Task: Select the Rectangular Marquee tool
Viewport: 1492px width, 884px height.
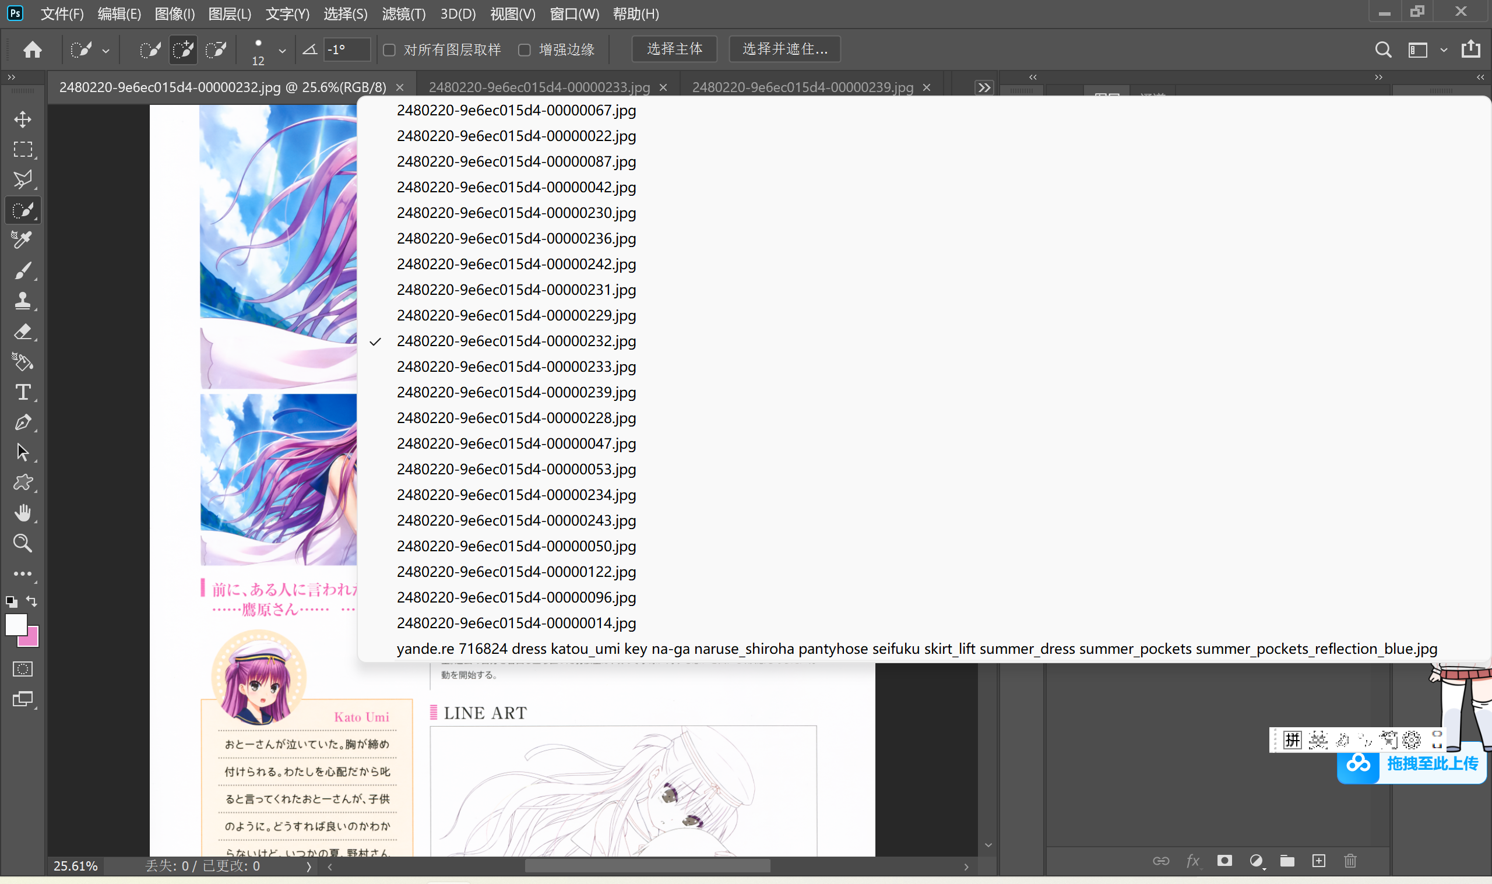Action: pyautogui.click(x=23, y=150)
